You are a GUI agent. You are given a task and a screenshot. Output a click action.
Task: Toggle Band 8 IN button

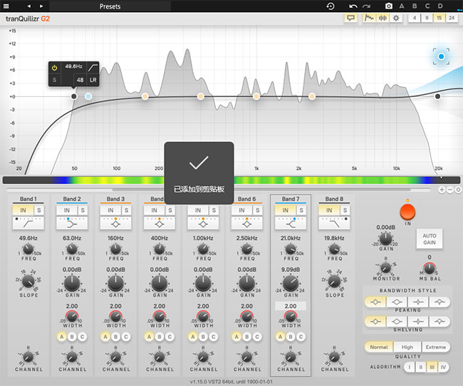(x=329, y=210)
